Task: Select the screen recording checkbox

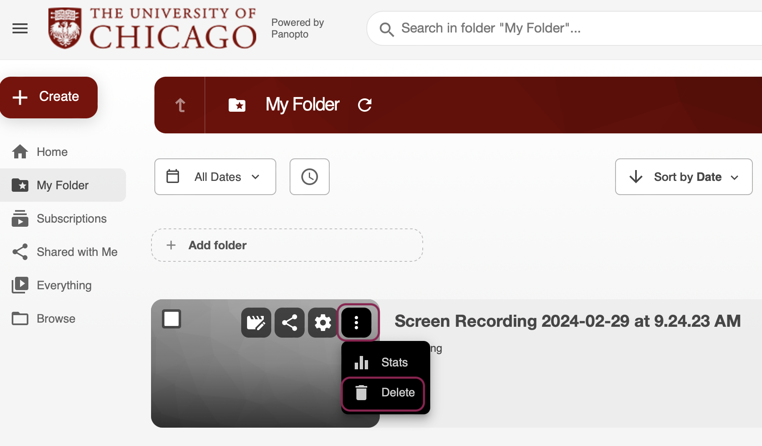Action: coord(172,319)
